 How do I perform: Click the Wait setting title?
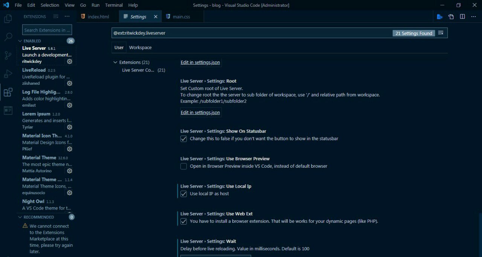[x=208, y=241]
